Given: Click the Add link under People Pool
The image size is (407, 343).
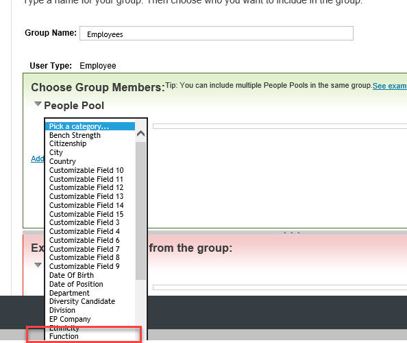Looking at the screenshot, I should click(x=38, y=158).
